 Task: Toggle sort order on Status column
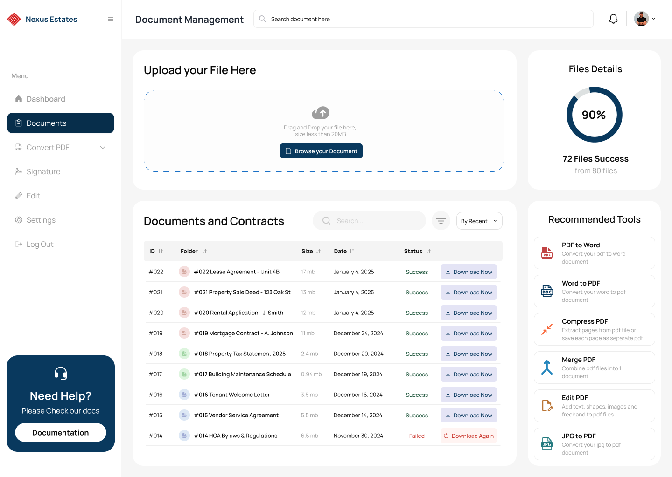pos(428,251)
